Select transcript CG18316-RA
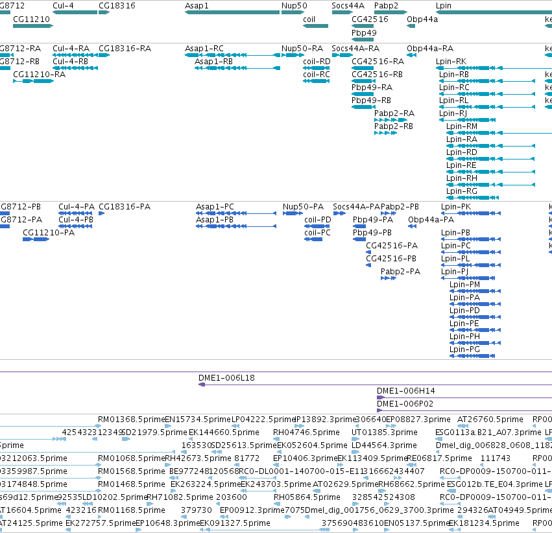The image size is (552, 533). coord(104,55)
